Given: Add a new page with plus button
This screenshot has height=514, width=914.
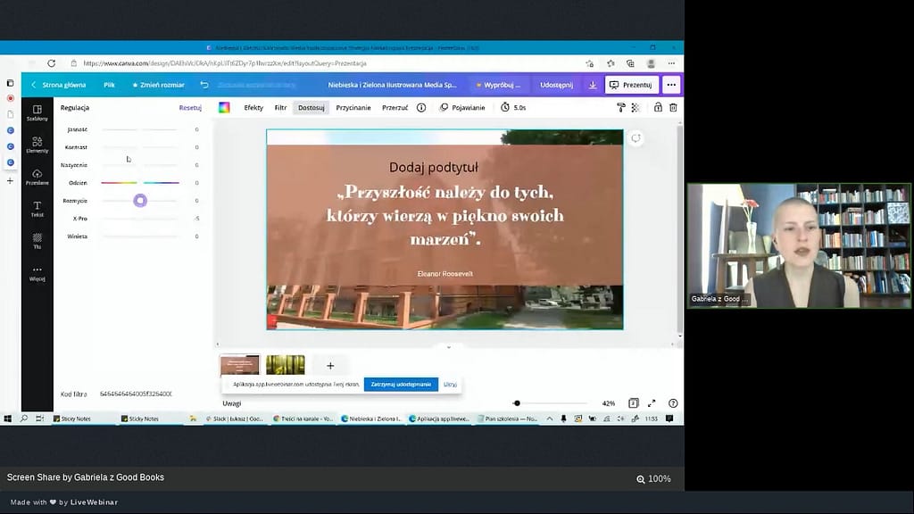Looking at the screenshot, I should click(x=330, y=365).
